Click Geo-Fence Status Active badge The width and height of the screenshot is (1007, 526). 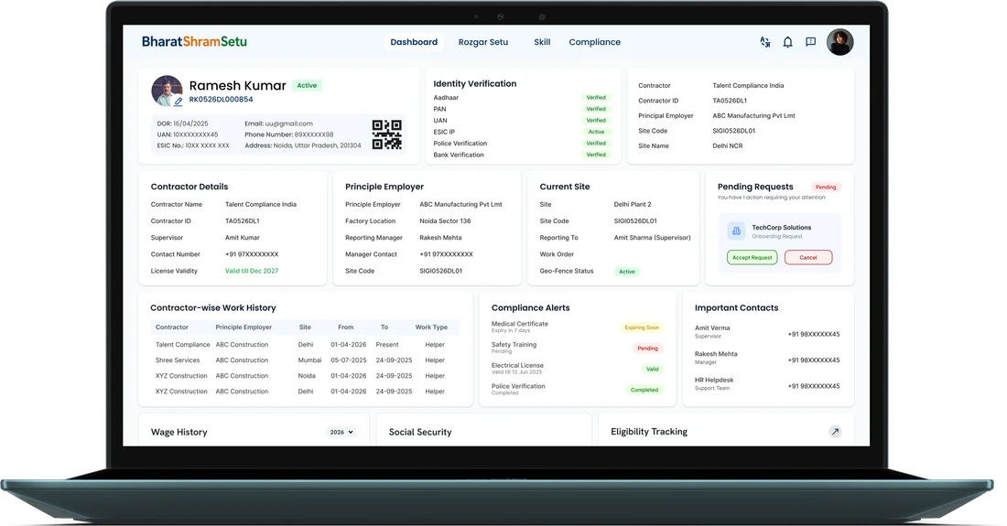coord(627,272)
